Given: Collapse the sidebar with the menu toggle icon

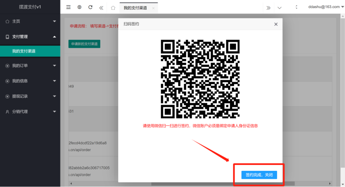Looking at the screenshot, I should [68, 7].
